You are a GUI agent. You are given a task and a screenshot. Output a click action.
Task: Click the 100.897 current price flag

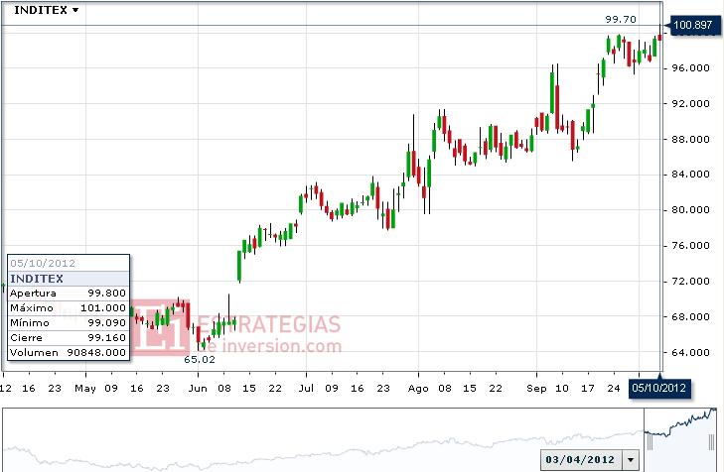pyautogui.click(x=695, y=25)
